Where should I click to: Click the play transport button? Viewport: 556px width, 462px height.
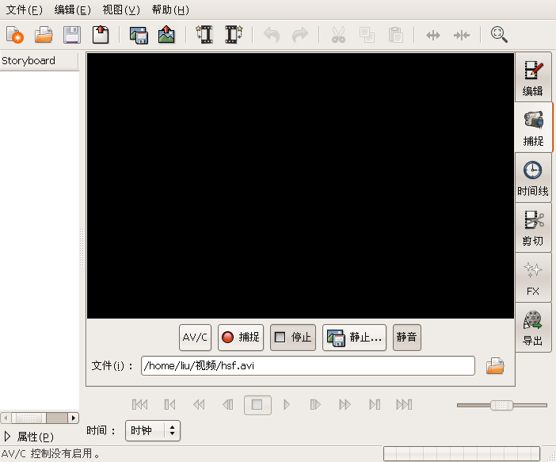pos(287,404)
